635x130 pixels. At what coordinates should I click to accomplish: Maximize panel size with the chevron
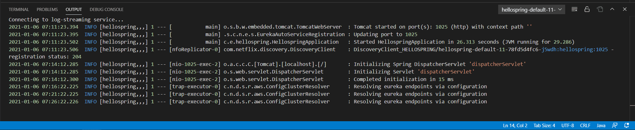point(612,9)
